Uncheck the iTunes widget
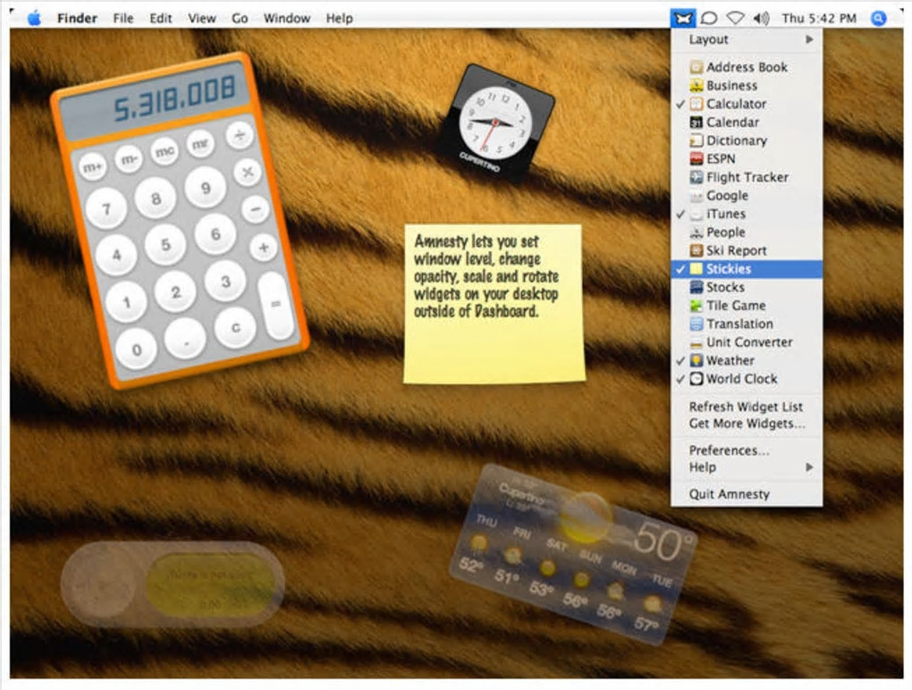This screenshot has height=690, width=912. (747, 214)
